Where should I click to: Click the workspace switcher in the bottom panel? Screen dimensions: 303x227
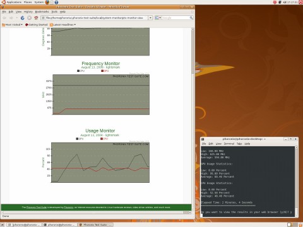[x=293, y=224]
